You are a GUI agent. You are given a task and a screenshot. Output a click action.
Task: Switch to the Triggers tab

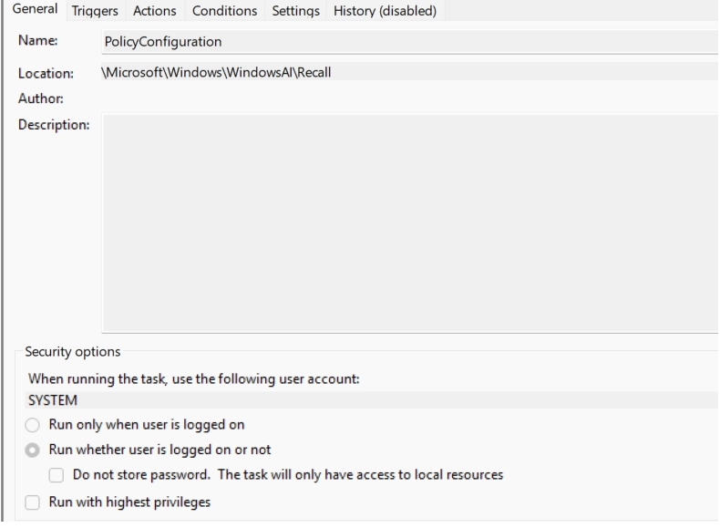pos(96,11)
